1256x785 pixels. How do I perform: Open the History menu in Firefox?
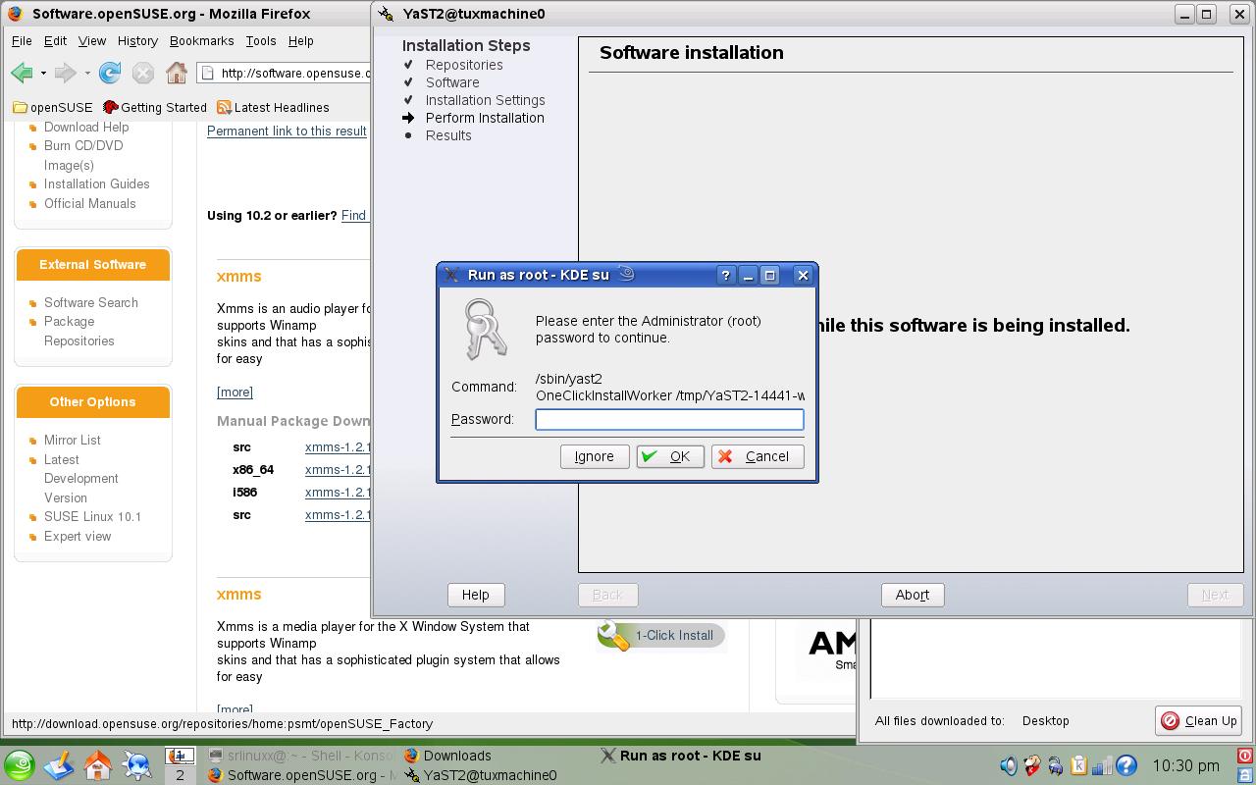click(x=137, y=41)
